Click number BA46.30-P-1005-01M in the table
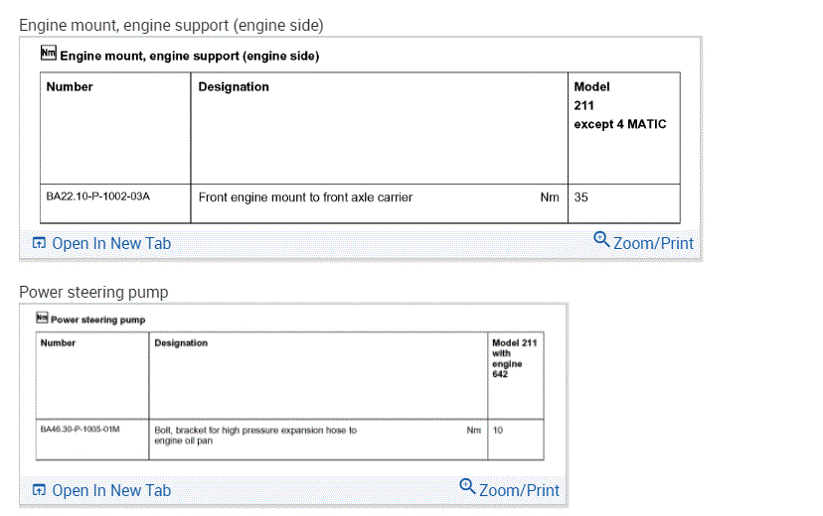 point(81,430)
